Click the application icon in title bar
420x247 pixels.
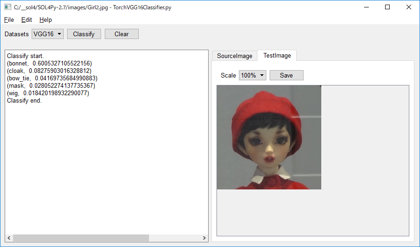click(7, 7)
